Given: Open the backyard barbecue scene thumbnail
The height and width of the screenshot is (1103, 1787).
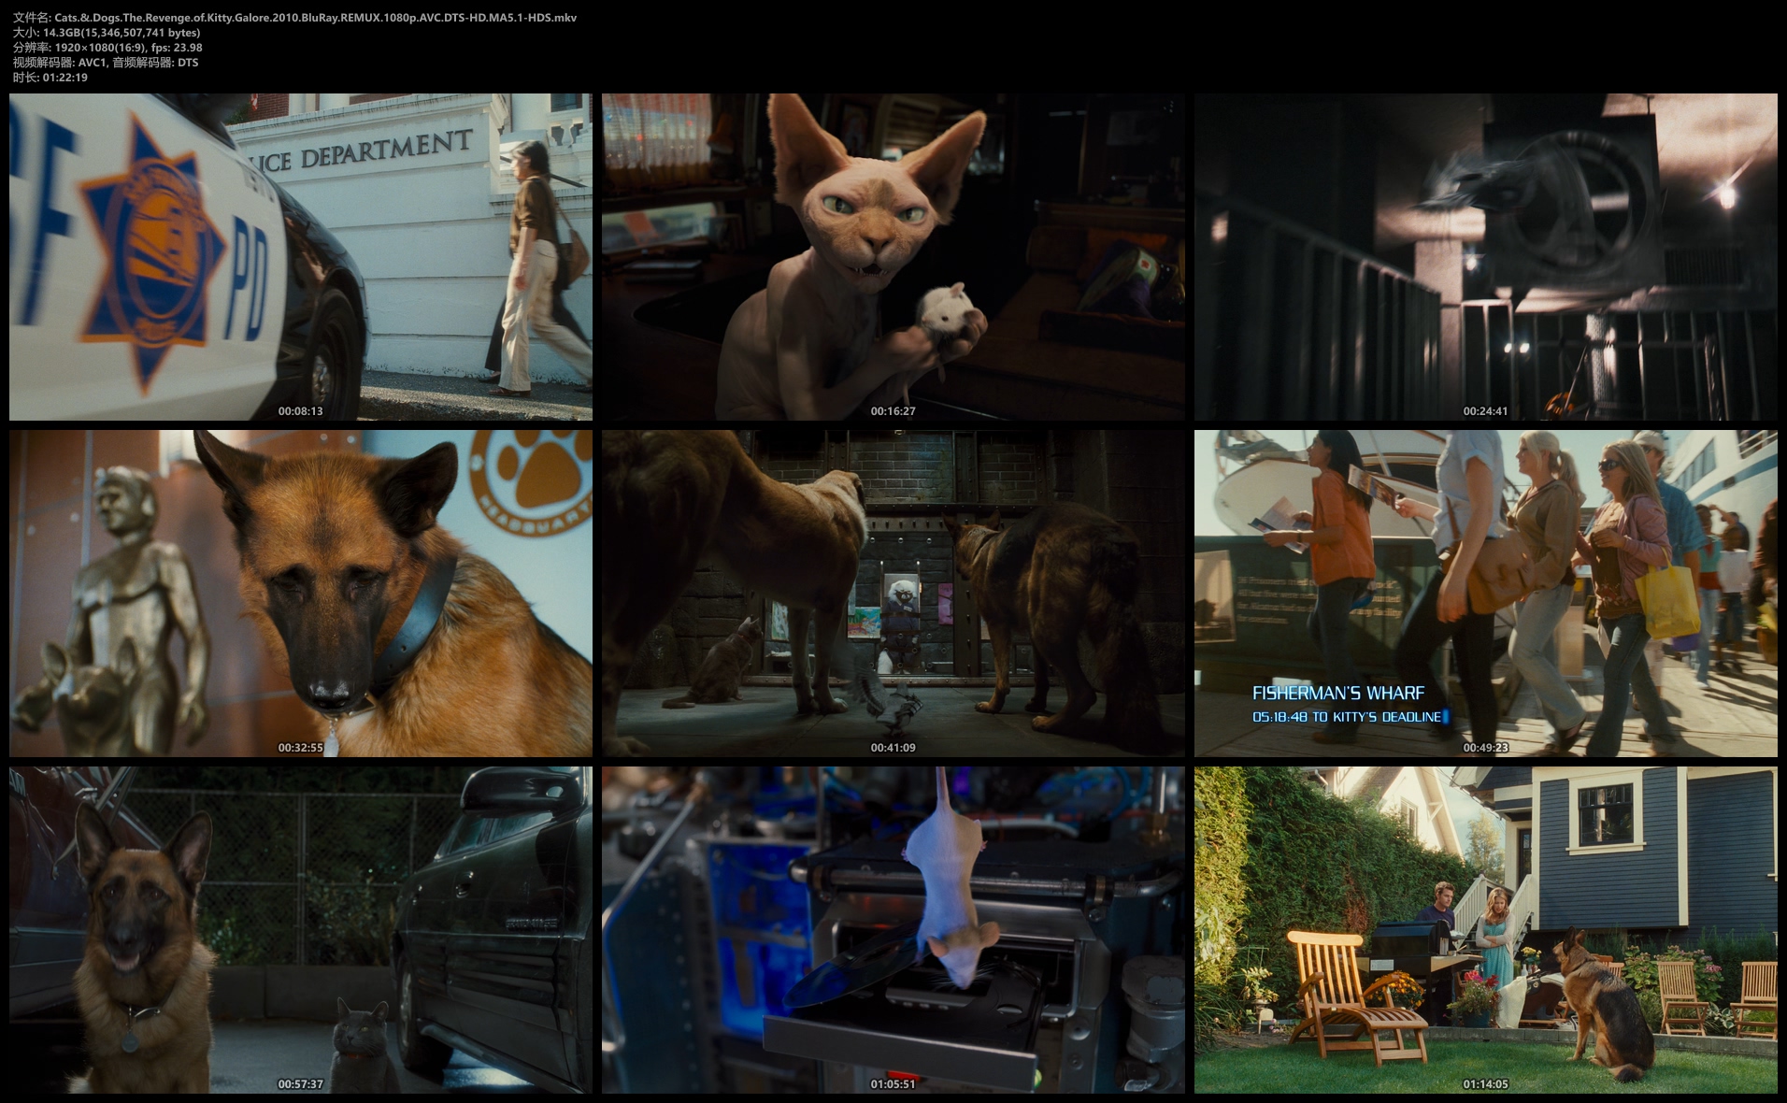Looking at the screenshot, I should click(1485, 929).
